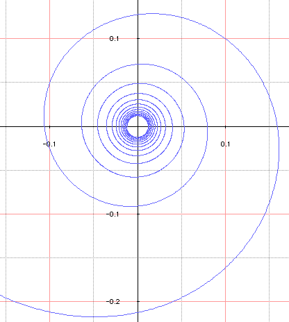Click the -0.2 label on the vertical axis
Viewport: 289px width, 322px height.
(x=113, y=302)
